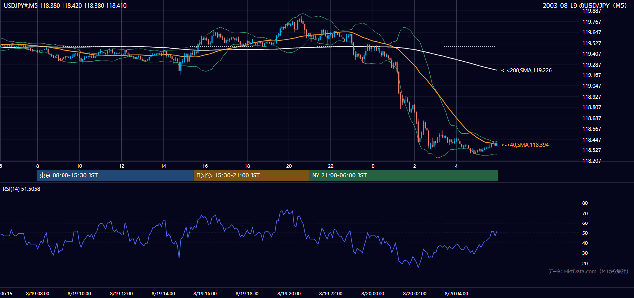Click RSI scale level 40
This screenshot has width=634, height=298.
point(585,243)
